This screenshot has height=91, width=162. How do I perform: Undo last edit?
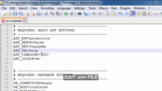66,14
